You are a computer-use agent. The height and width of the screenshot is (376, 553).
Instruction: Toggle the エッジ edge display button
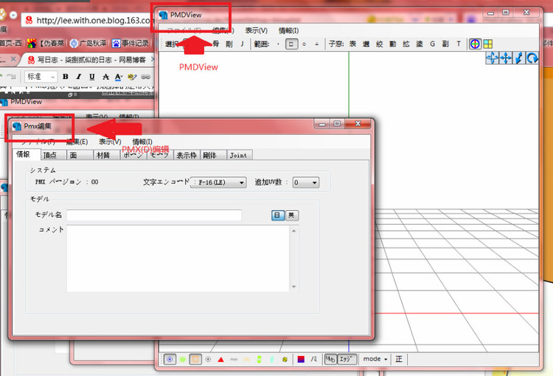click(347, 359)
